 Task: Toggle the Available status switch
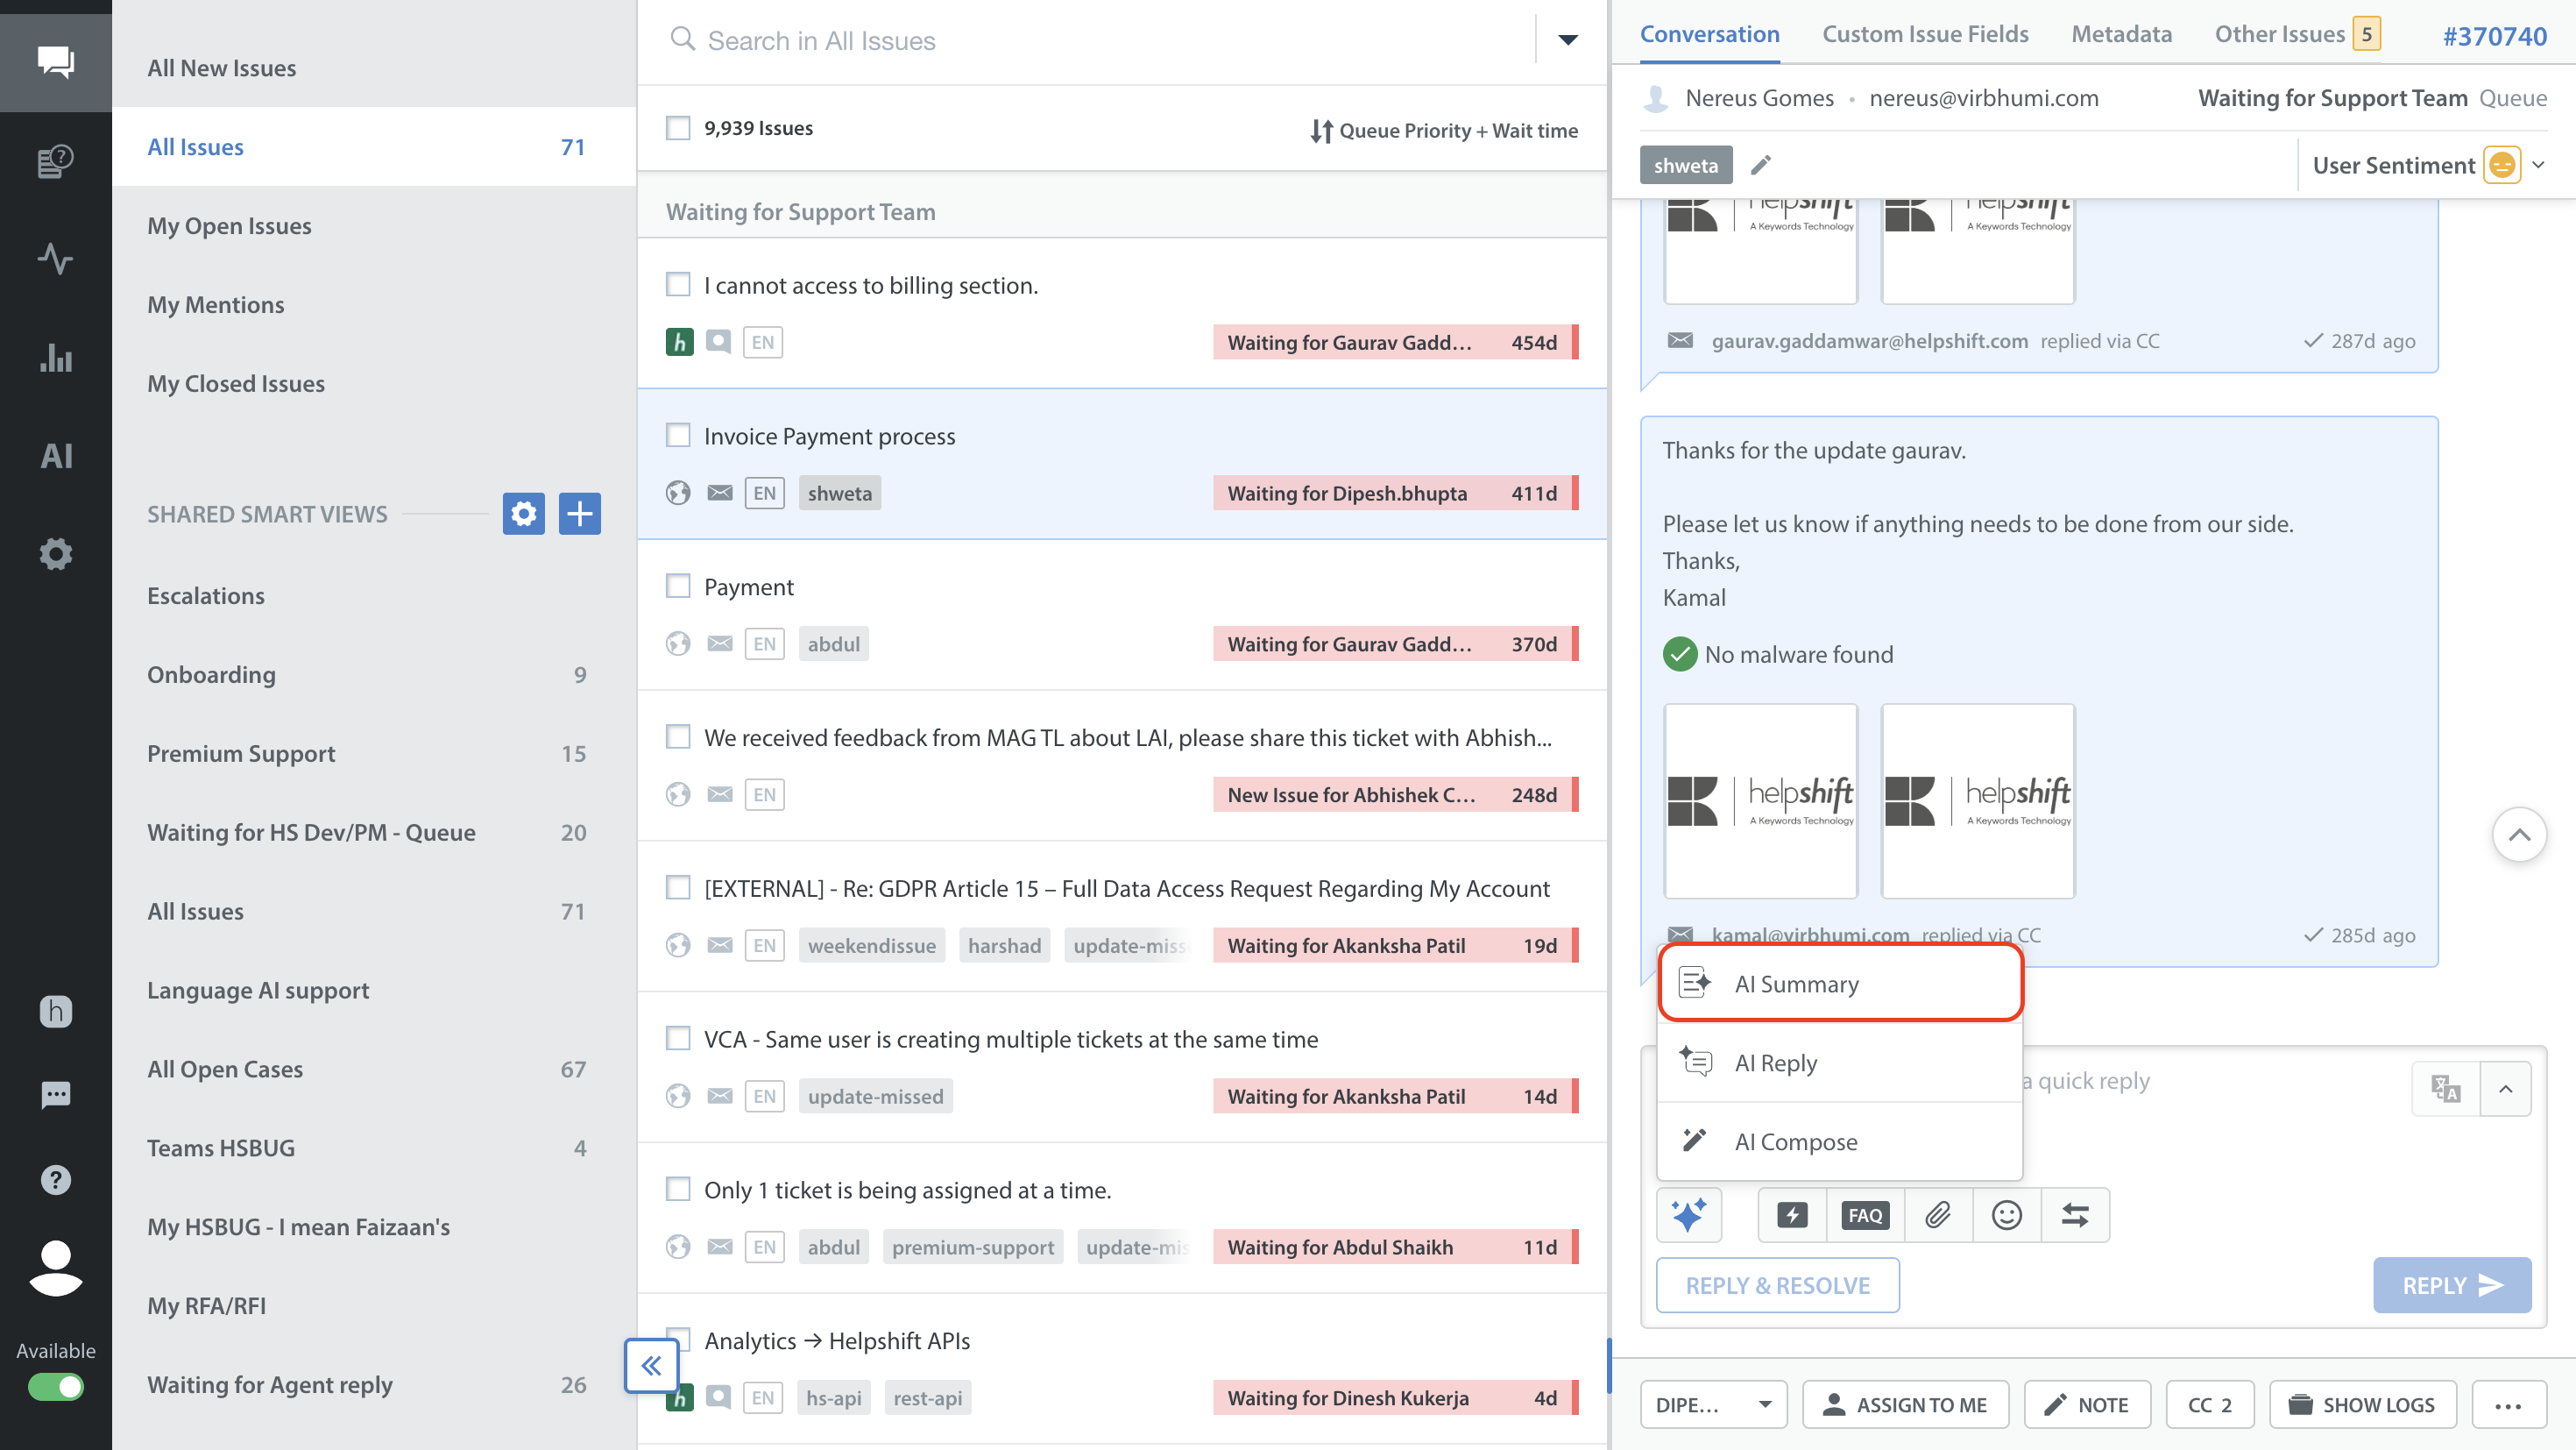[x=56, y=1387]
